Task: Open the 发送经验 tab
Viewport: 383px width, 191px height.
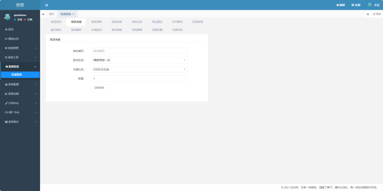Action: 117,22
